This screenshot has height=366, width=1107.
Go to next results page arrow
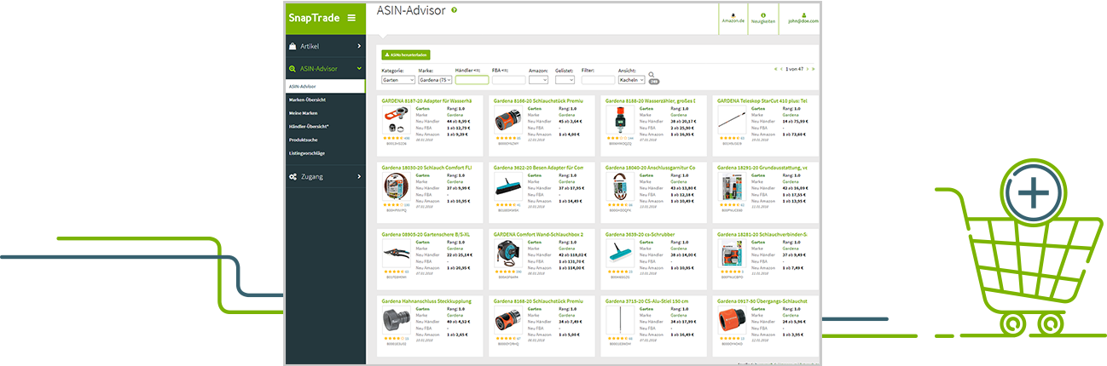tap(809, 68)
